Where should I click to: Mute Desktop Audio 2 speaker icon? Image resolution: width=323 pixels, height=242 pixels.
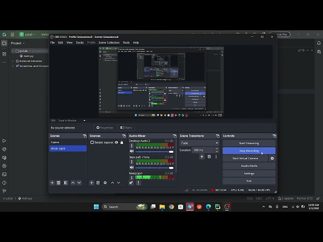(132, 151)
